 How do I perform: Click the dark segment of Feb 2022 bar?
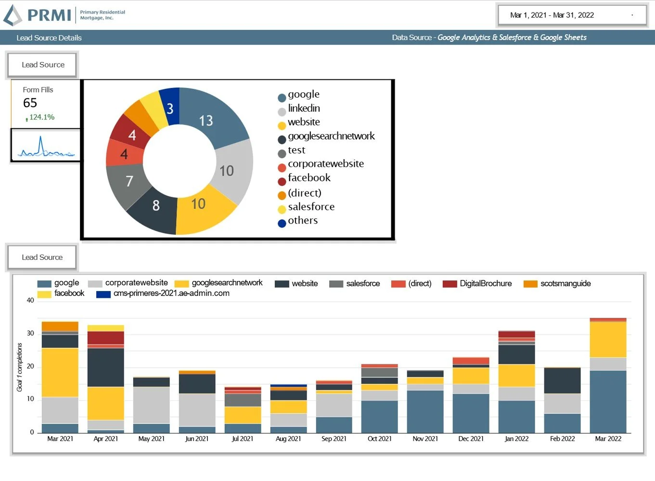pyautogui.click(x=563, y=381)
